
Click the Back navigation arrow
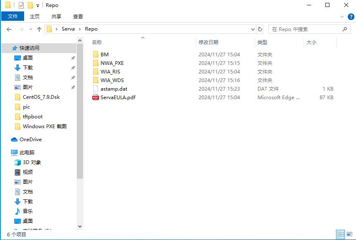pos(9,29)
